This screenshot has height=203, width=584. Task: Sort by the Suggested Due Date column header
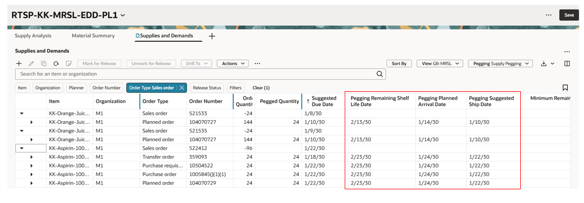tap(324, 101)
